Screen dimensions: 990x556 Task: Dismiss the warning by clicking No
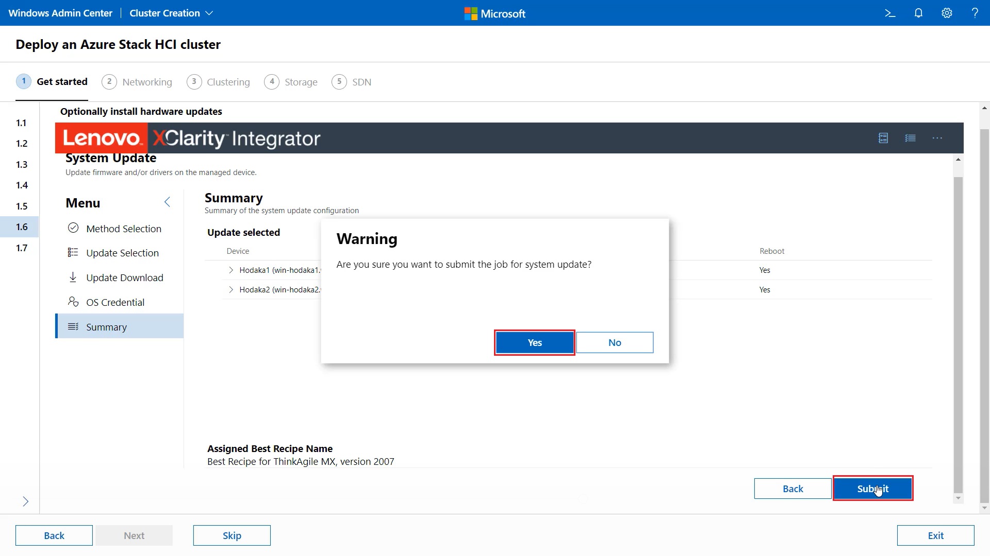(615, 342)
